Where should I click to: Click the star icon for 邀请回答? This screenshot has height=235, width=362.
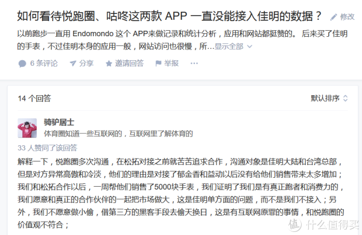click(x=109, y=63)
